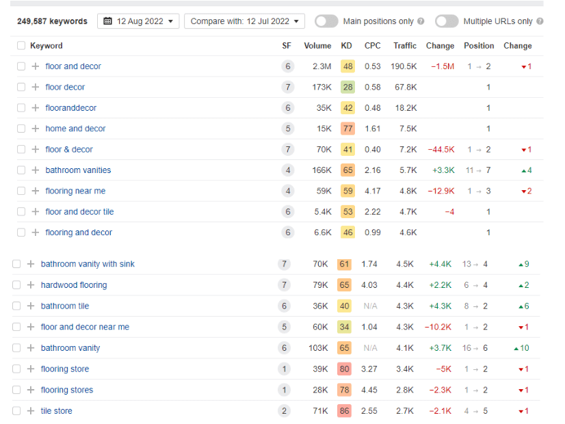The width and height of the screenshot is (565, 424).
Task: Click SF badge 1 for flooring store
Action: click(x=285, y=369)
